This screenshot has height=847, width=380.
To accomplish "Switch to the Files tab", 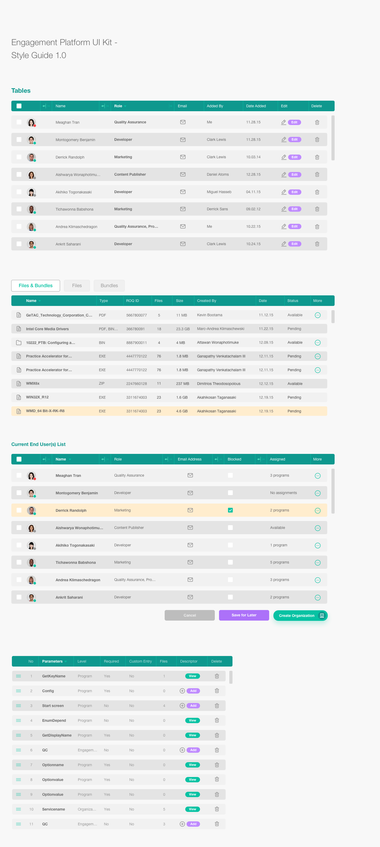I will (x=77, y=285).
